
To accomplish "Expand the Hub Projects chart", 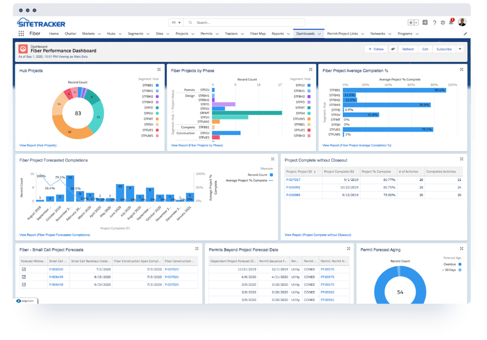I will pyautogui.click(x=159, y=70).
